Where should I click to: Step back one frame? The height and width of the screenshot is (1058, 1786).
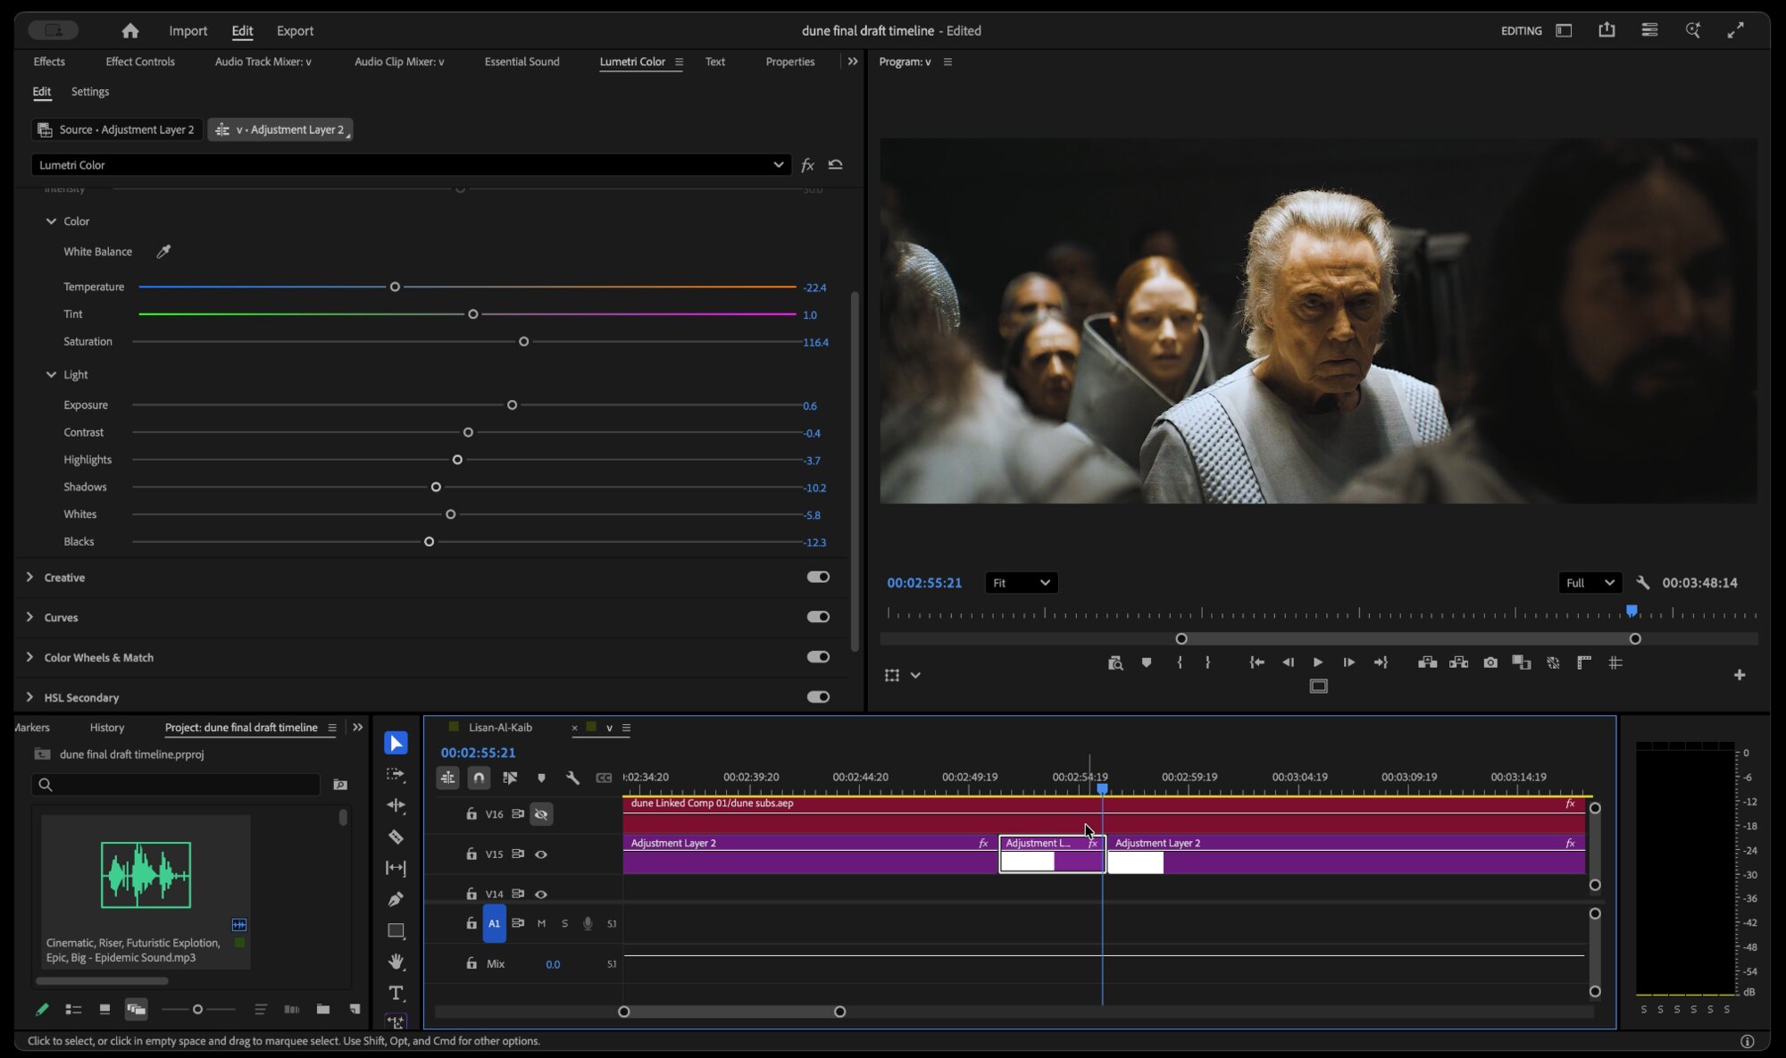pos(1288,662)
